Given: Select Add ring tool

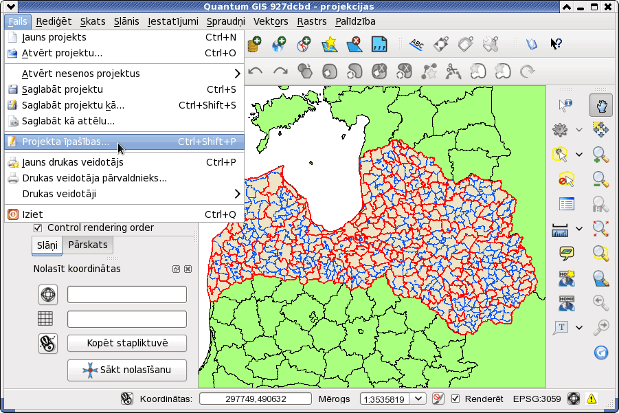Looking at the screenshot, I should point(330,71).
